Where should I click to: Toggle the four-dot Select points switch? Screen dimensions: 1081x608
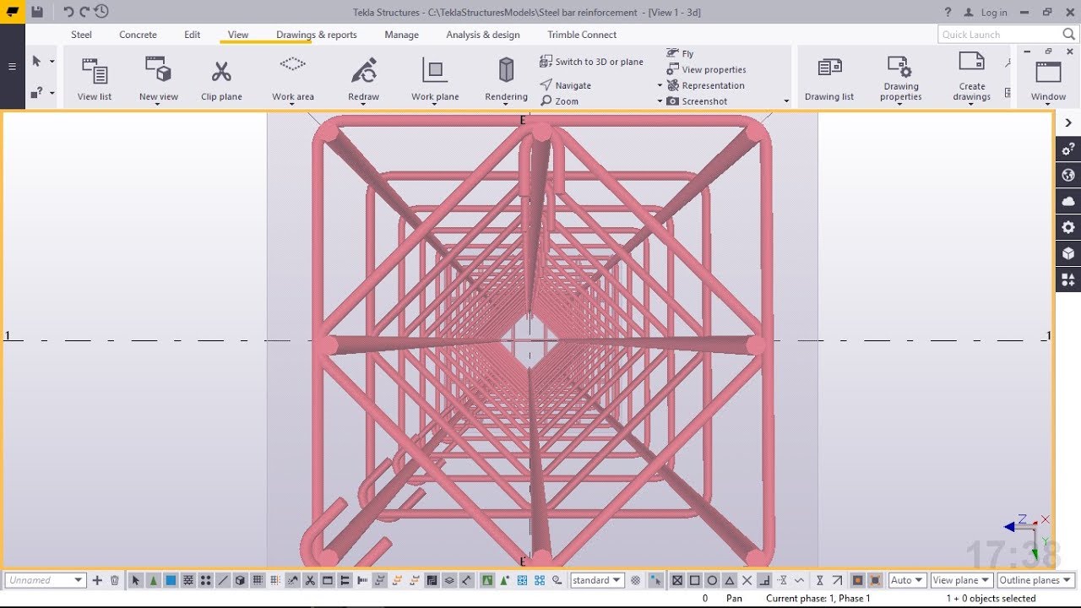(205, 580)
